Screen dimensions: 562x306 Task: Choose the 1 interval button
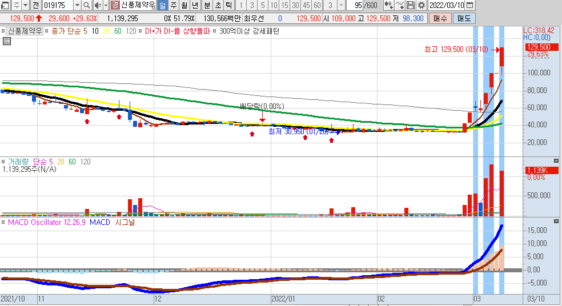pos(241,5)
